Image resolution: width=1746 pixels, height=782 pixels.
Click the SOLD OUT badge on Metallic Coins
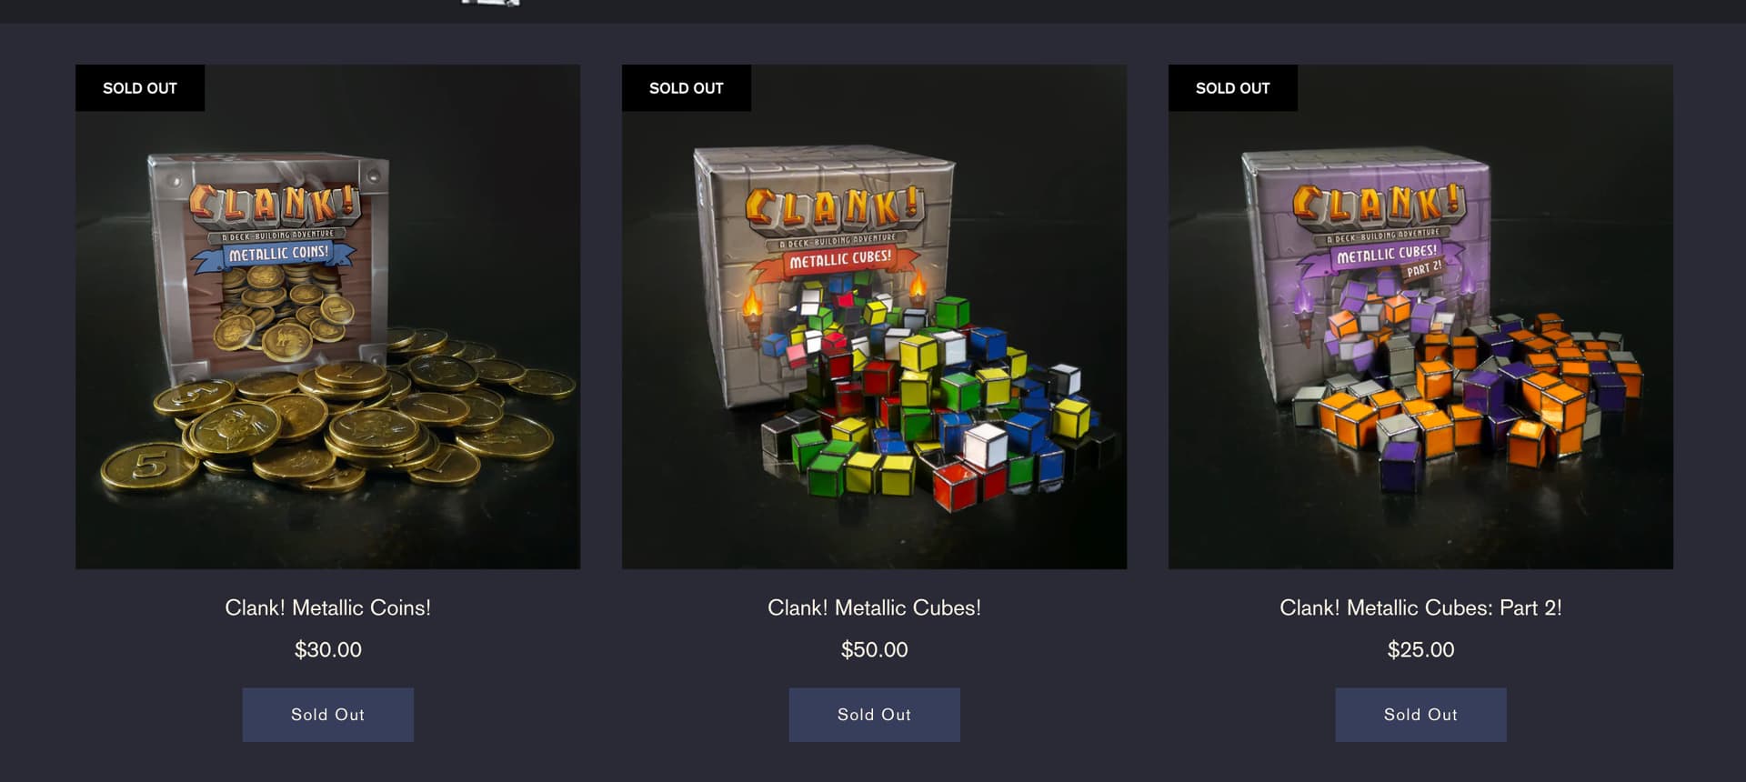click(x=140, y=88)
